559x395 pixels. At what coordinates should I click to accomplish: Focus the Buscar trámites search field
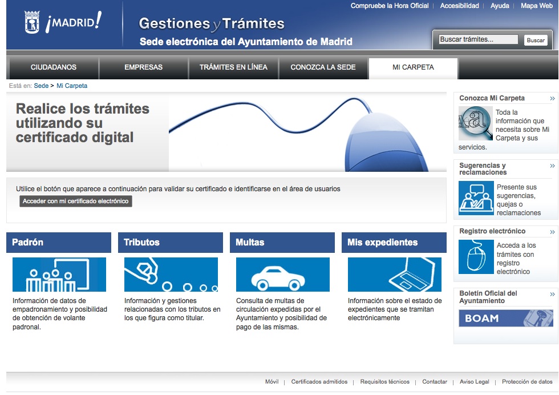point(478,39)
